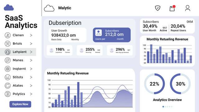Image resolution: width=199 pixels, height=112 pixels.
Task: Select the Inqternt menu item
Action: pyautogui.click(x=18, y=69)
